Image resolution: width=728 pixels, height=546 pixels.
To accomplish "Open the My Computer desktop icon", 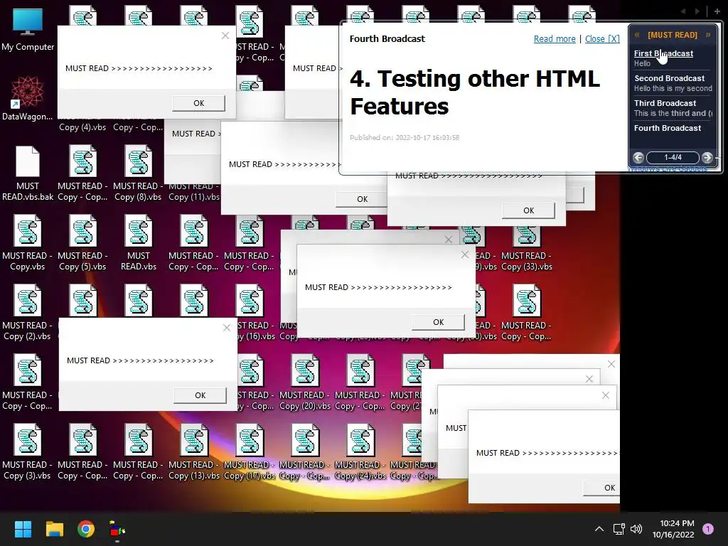I will pos(28,30).
